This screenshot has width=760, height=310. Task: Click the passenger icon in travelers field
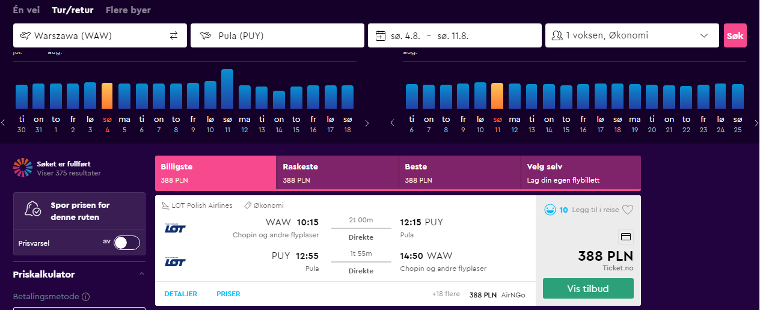click(557, 35)
